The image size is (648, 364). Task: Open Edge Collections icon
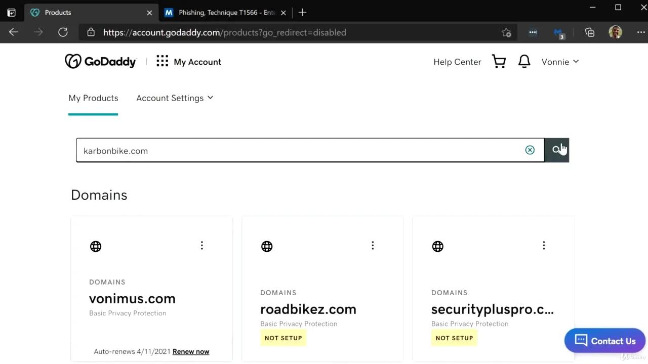[x=589, y=32]
